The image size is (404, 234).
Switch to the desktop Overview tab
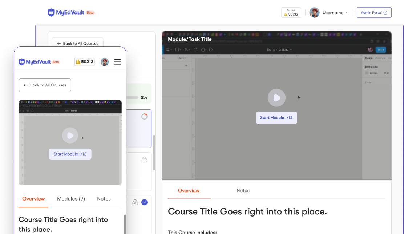pos(189,190)
